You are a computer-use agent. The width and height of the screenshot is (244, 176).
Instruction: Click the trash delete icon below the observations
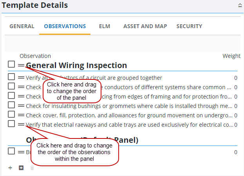pyautogui.click(x=32, y=168)
